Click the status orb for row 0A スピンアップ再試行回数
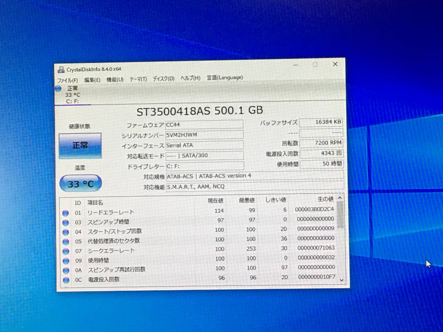This screenshot has height=332, width=443. [x=66, y=270]
